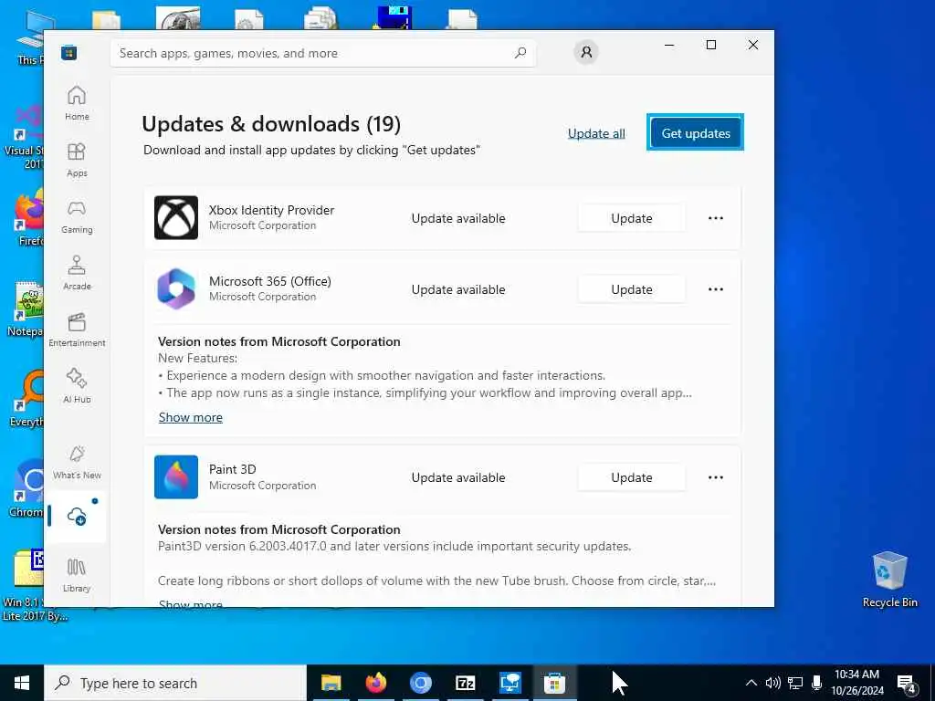Click the microphone tray icon
The height and width of the screenshot is (701, 935).
click(816, 683)
